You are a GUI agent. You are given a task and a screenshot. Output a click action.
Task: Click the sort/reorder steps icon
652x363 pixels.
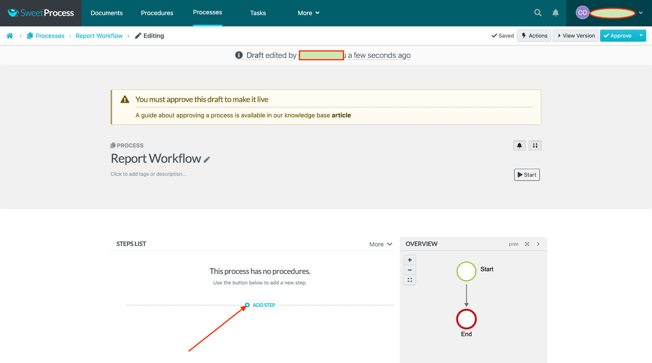click(x=535, y=145)
